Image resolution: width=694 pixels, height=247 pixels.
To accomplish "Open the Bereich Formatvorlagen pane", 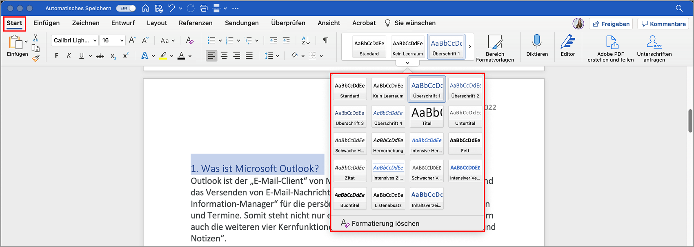I will (495, 48).
